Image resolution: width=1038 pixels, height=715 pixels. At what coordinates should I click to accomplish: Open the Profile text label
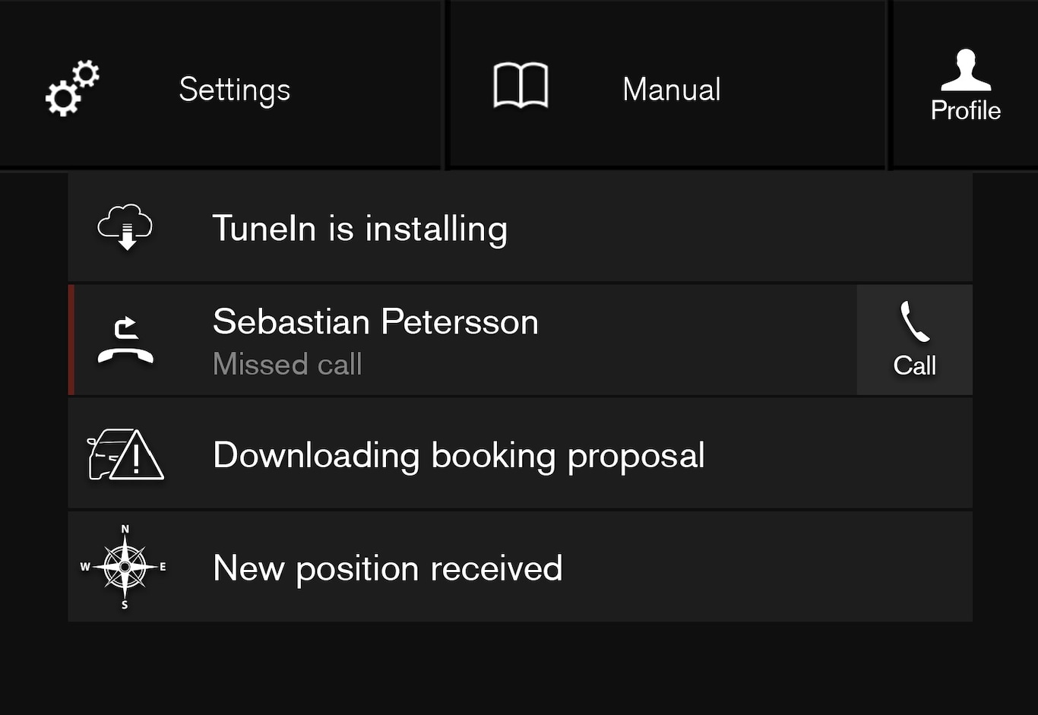click(965, 111)
